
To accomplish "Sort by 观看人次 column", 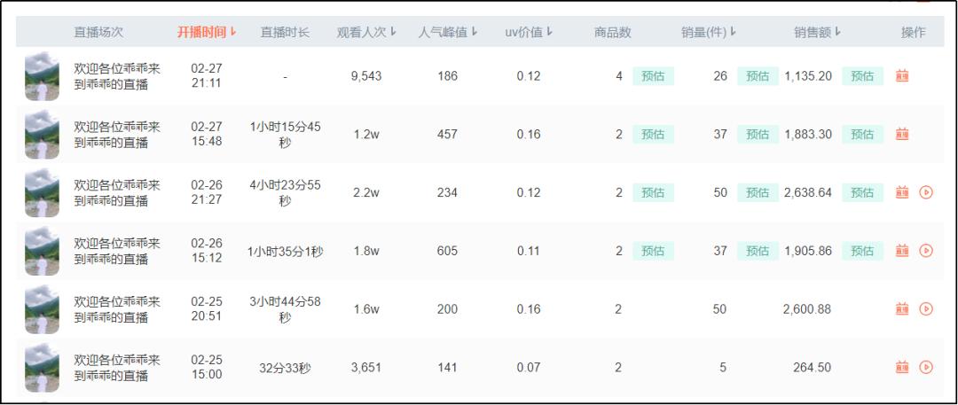I will coord(366,33).
